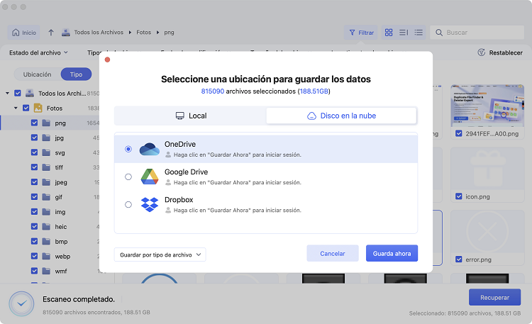
Task: Open Guardar por tipo de archivo dropdown
Action: (x=160, y=255)
